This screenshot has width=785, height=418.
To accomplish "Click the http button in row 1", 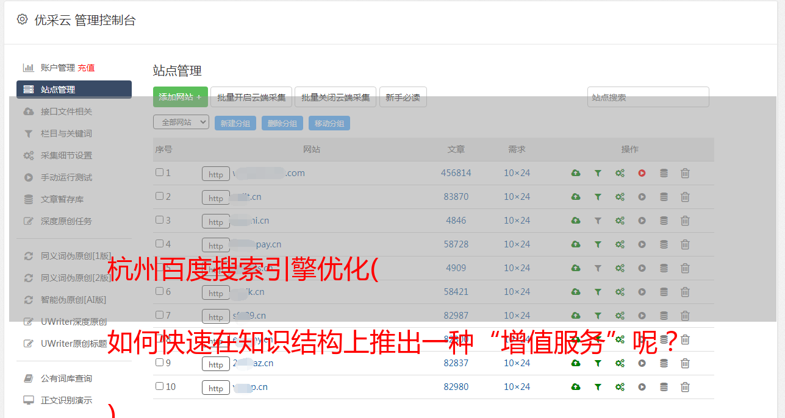I will click(216, 174).
